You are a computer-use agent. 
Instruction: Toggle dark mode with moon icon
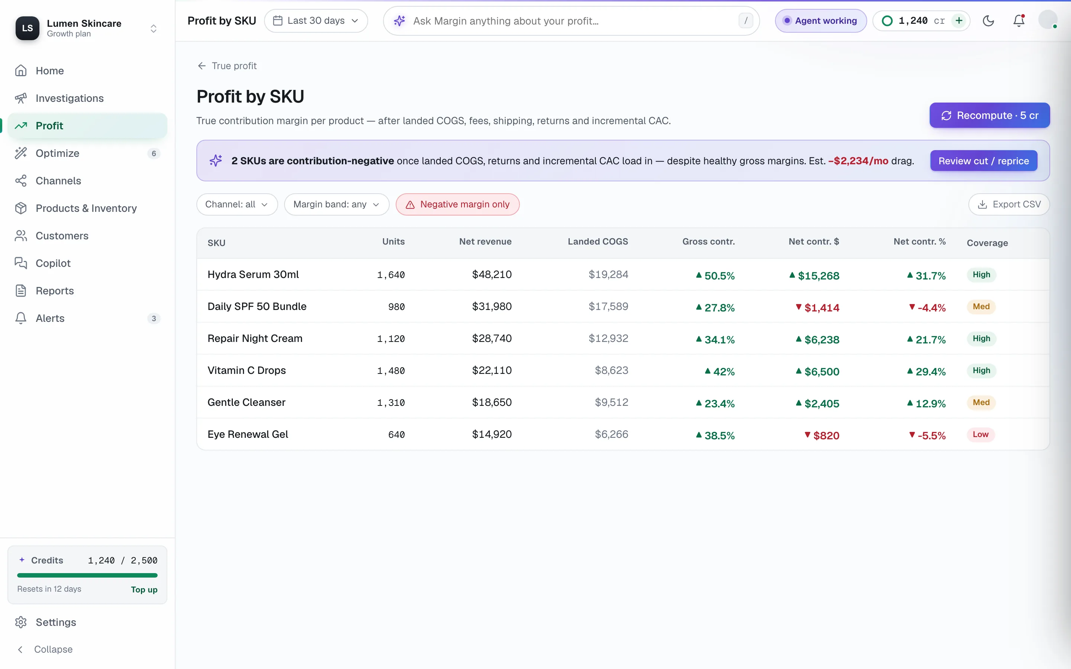[x=988, y=21]
